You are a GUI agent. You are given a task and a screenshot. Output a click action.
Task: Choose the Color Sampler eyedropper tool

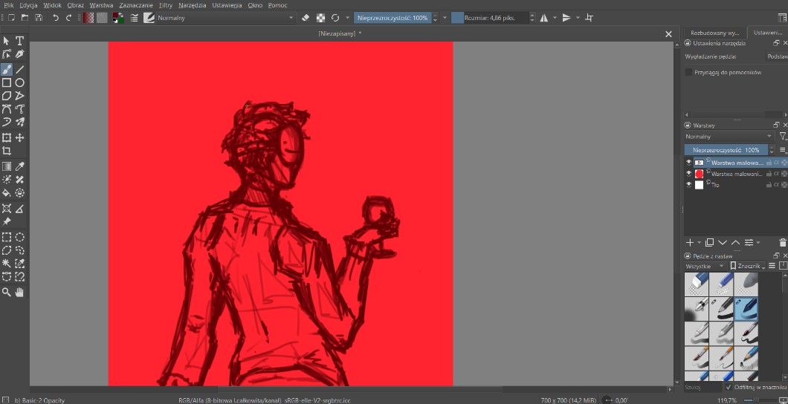(x=20, y=166)
